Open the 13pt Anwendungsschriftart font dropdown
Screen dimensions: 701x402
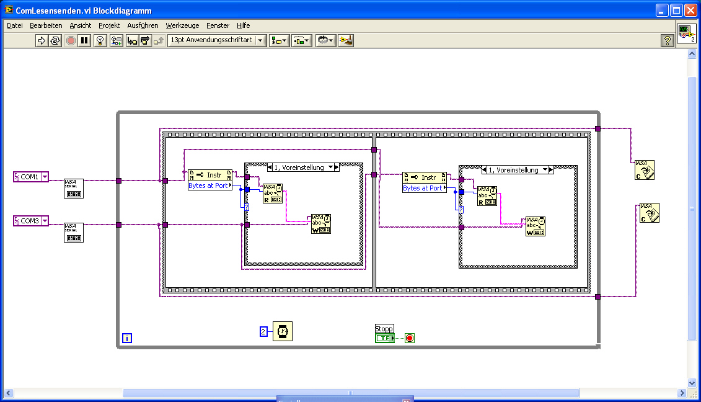218,40
